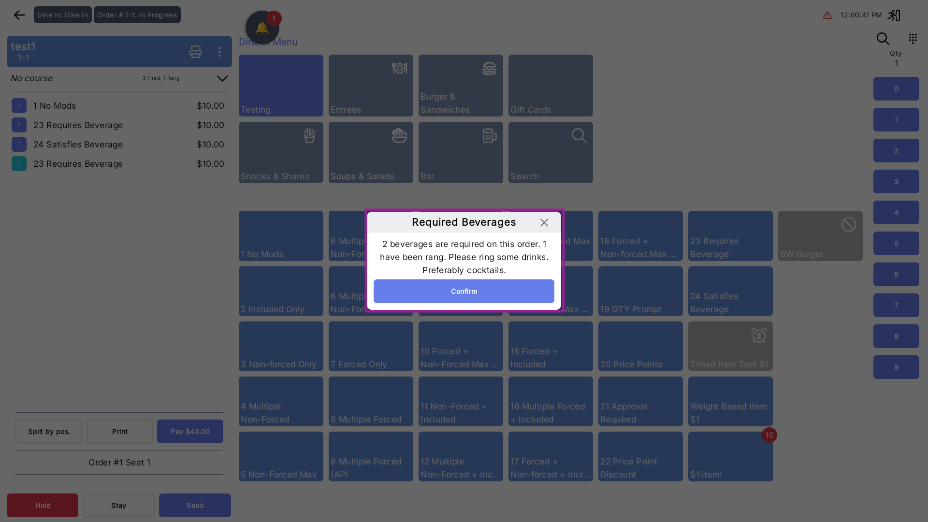This screenshot has height=522, width=928.
Task: Open the three-dot check options menu
Action: pyautogui.click(x=219, y=52)
